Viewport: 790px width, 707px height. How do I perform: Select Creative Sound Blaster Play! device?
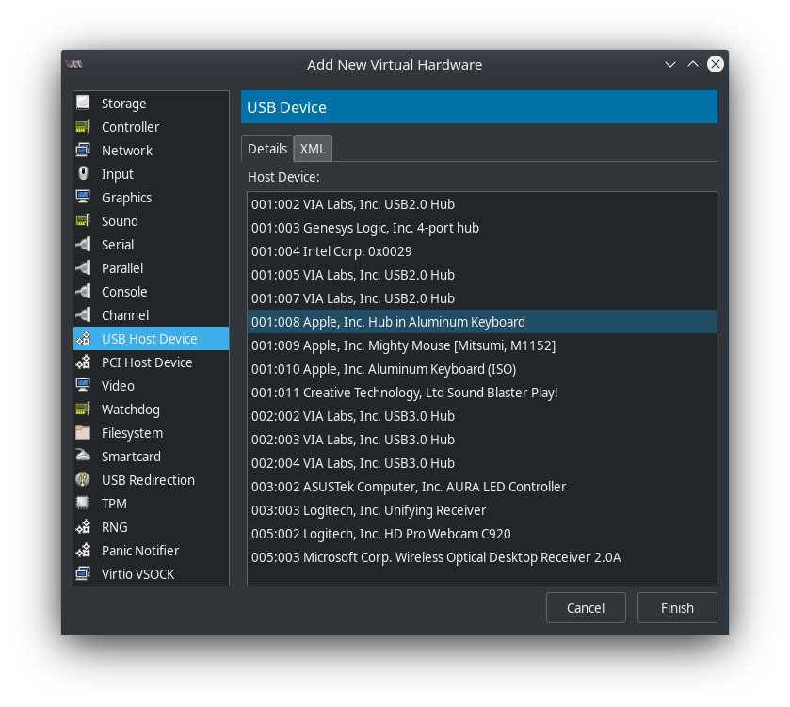tap(482, 393)
